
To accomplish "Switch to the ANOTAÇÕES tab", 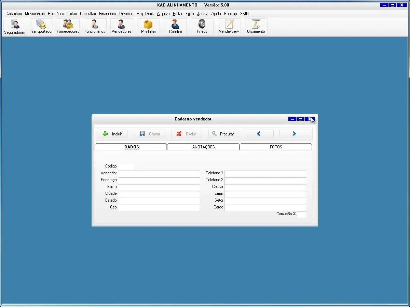I will 203,147.
